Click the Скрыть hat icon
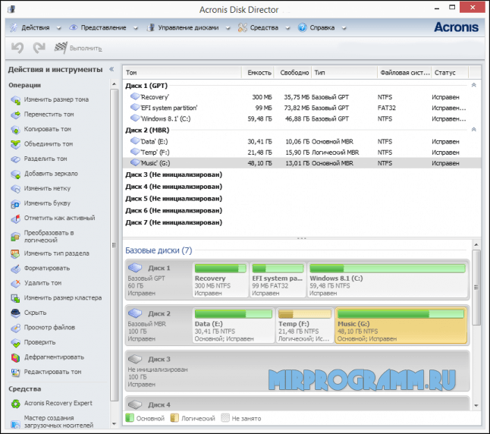The width and height of the screenshot is (490, 434). tap(15, 313)
